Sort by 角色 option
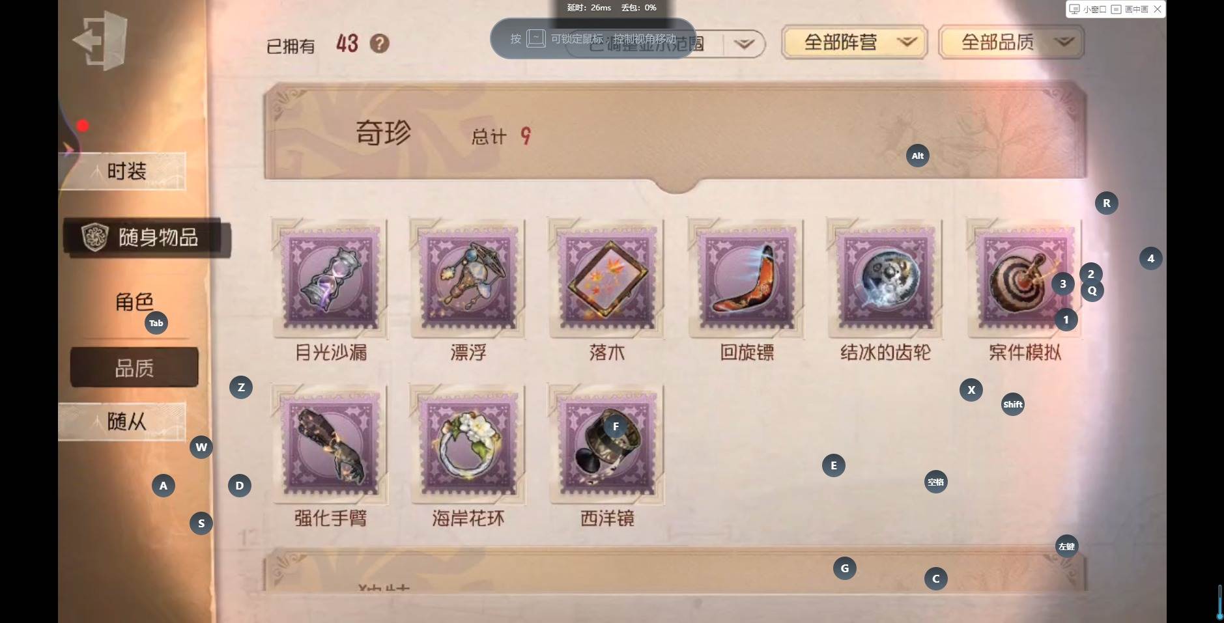1224x623 pixels. pos(134,301)
